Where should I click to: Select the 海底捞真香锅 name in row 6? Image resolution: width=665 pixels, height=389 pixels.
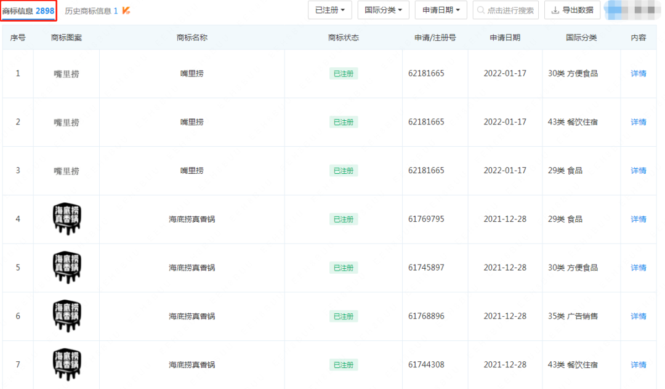coord(191,316)
